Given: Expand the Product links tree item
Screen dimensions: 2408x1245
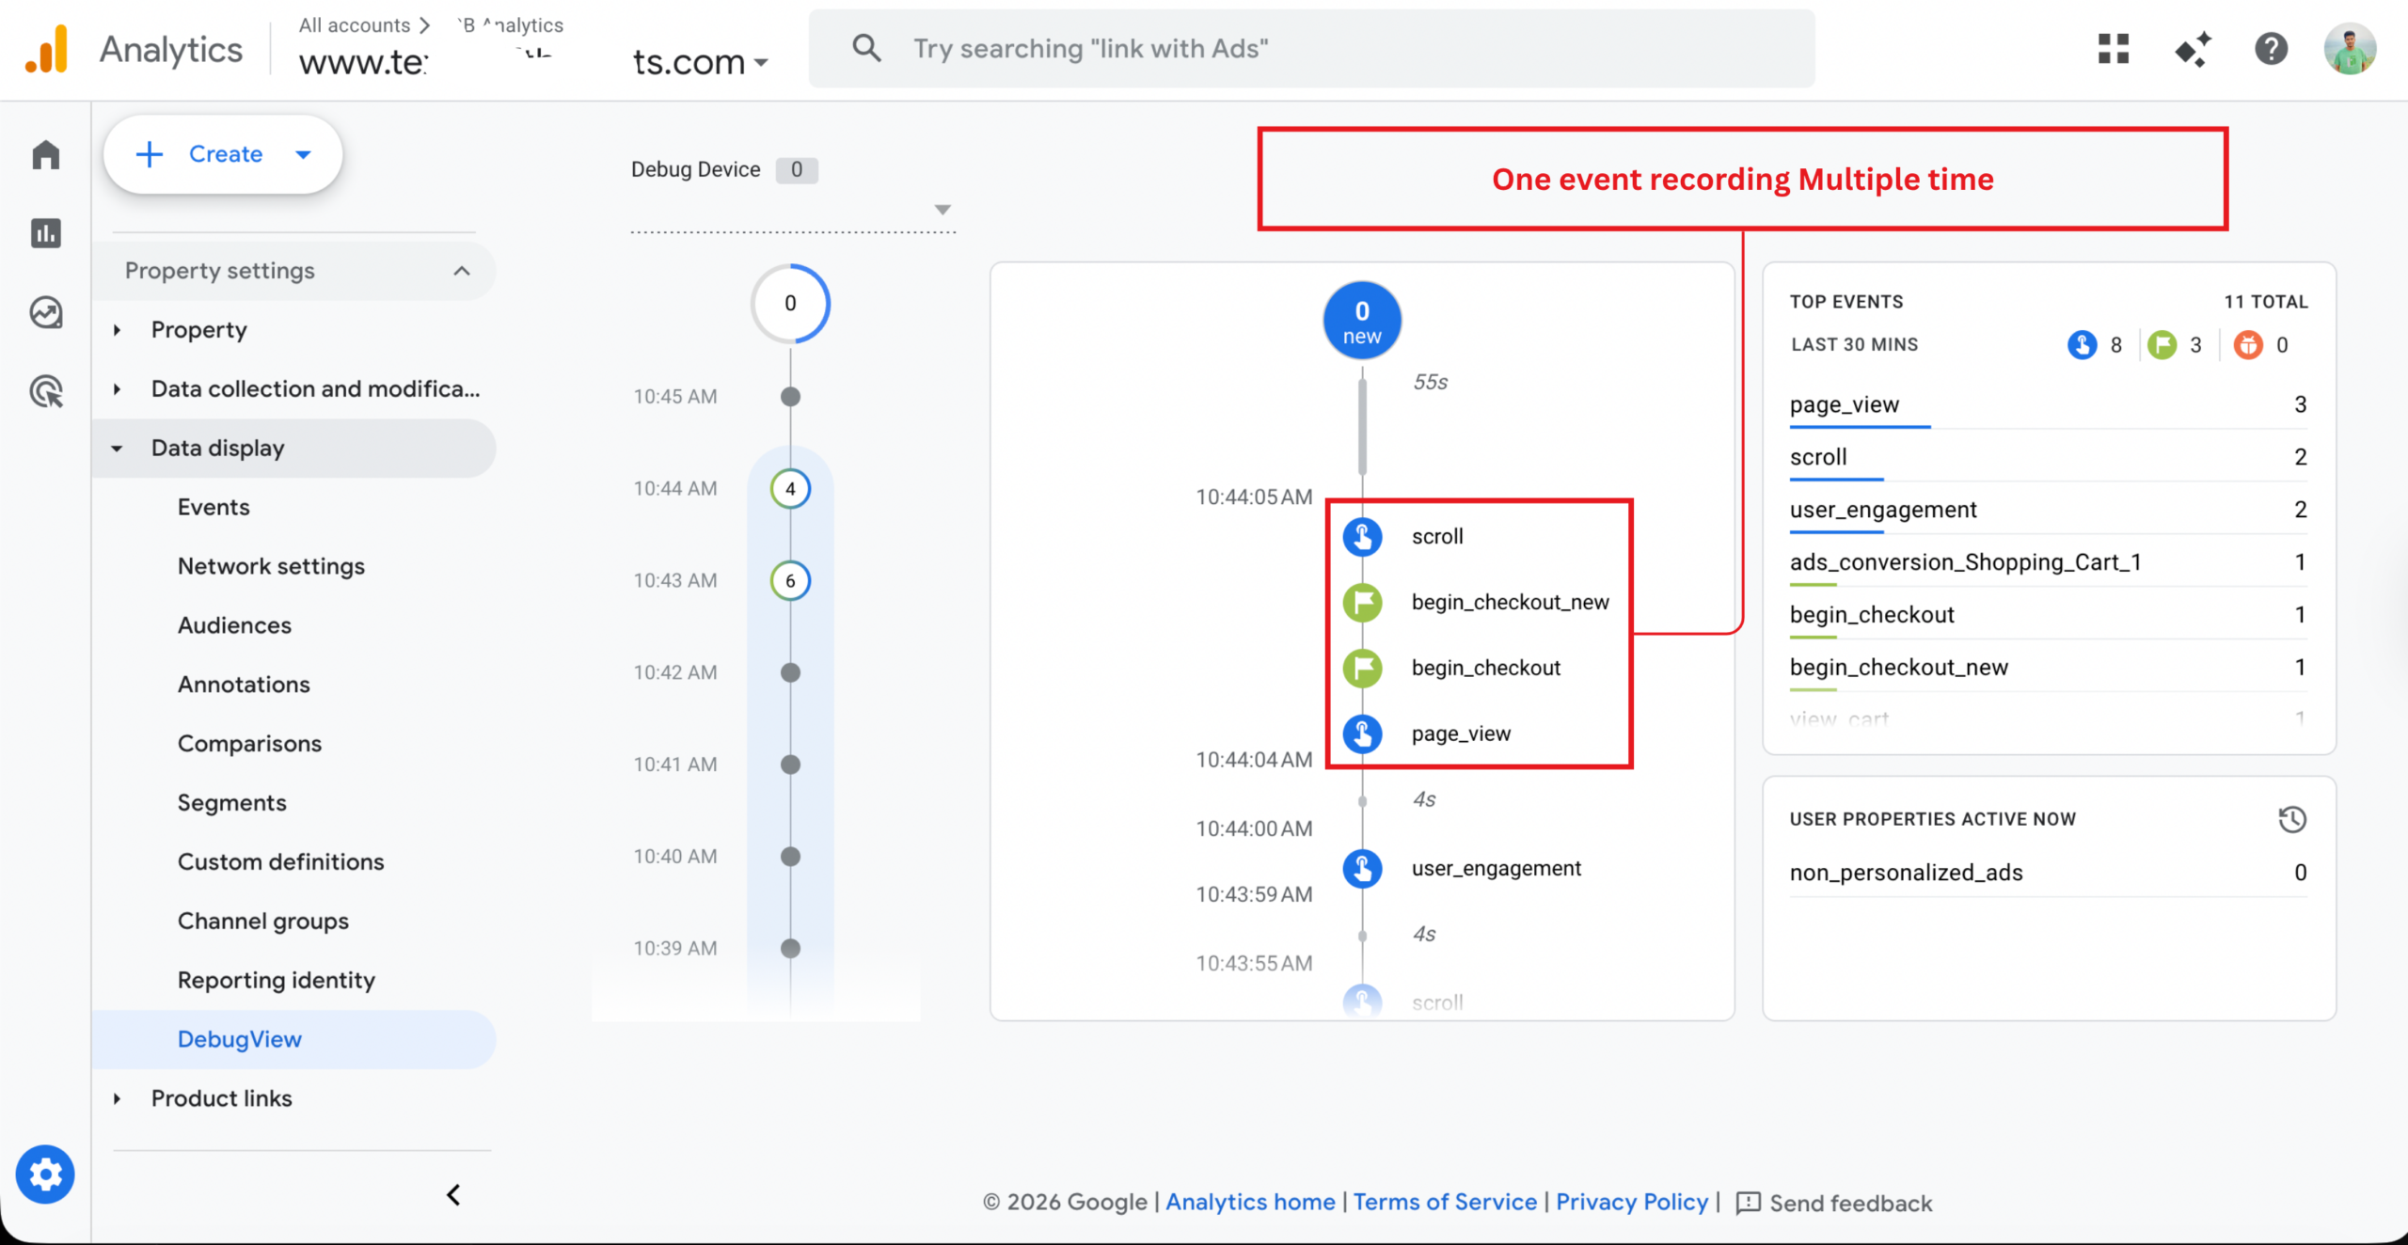Looking at the screenshot, I should pos(221,1098).
